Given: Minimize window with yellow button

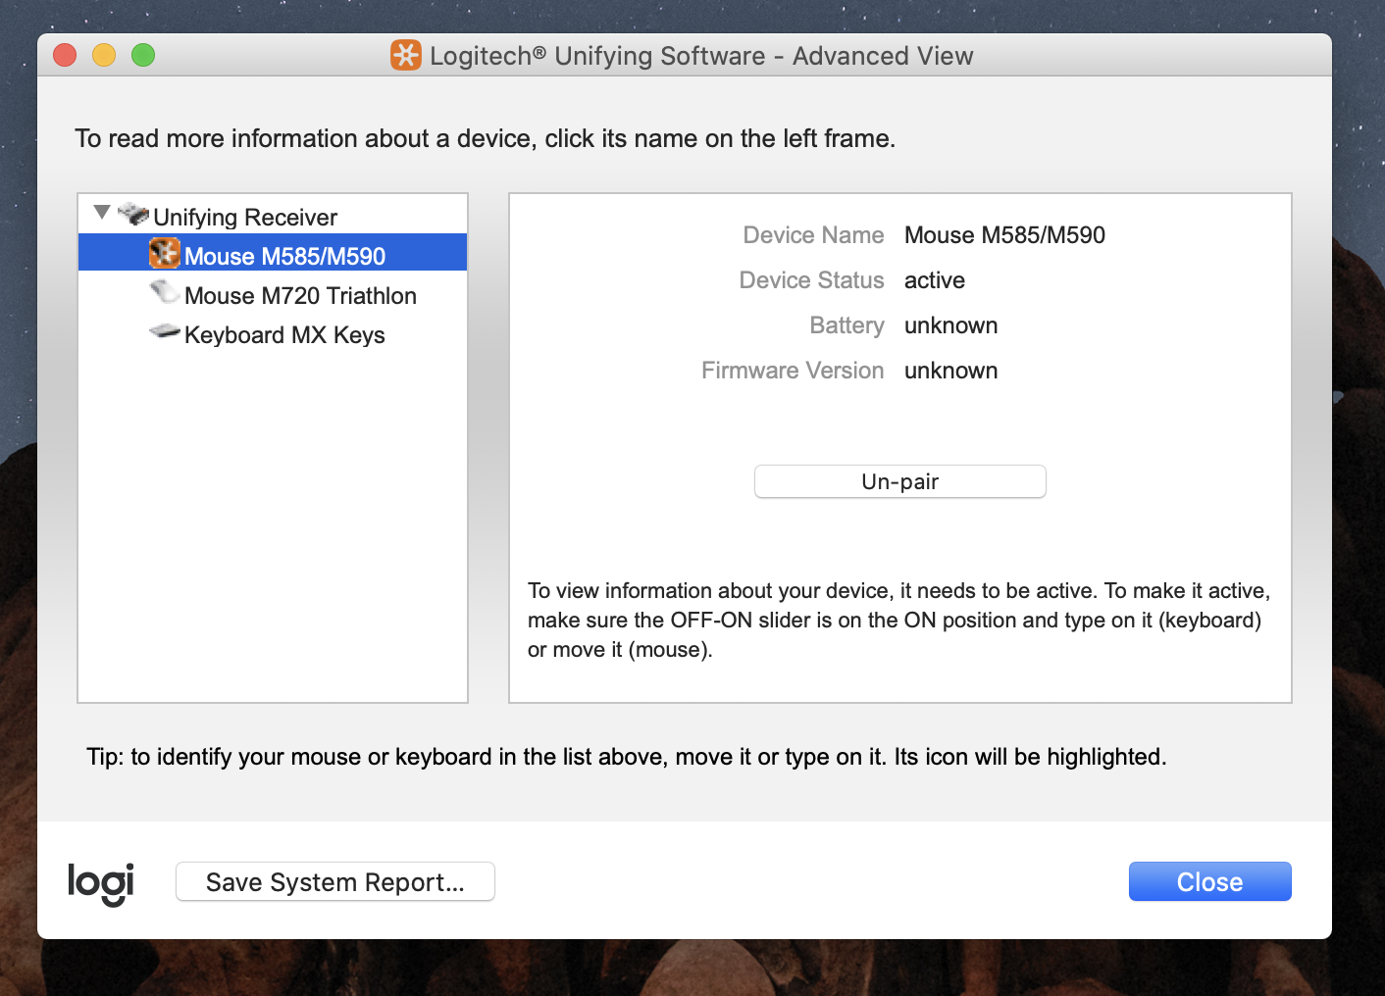Looking at the screenshot, I should click(x=104, y=55).
